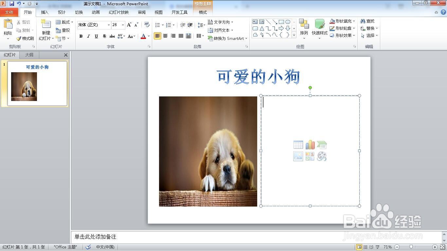Click Insert Media Clip icon in the placeholder
The height and width of the screenshot is (251, 447).
point(322,156)
